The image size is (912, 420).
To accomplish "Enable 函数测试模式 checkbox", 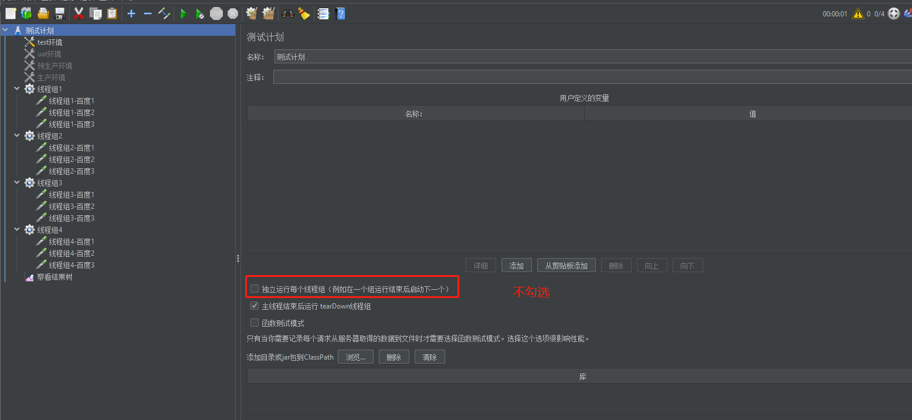I will [255, 323].
